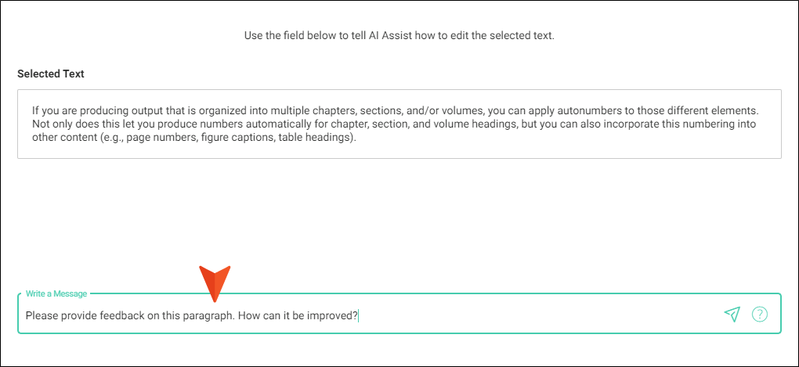This screenshot has width=799, height=367.
Task: Open help via question mark icon
Action: coord(760,315)
